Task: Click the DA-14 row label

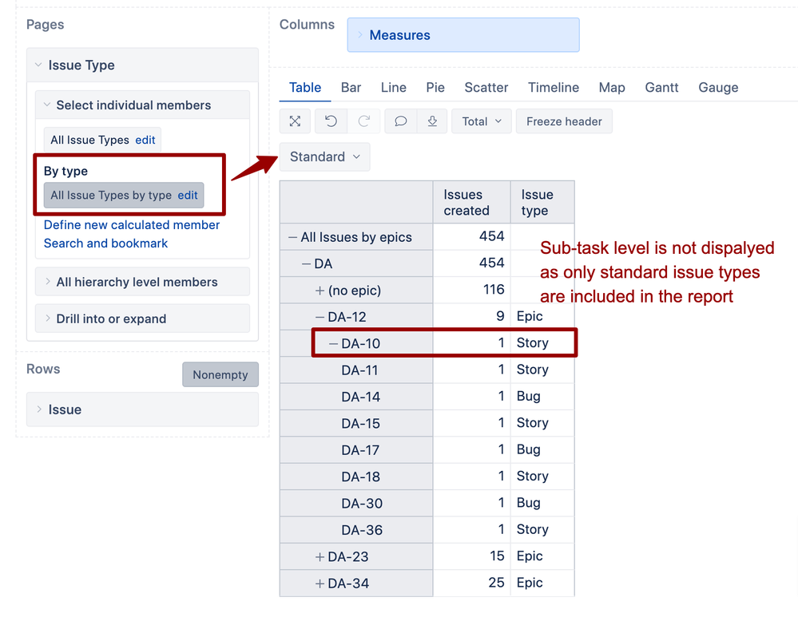Action: click(360, 397)
